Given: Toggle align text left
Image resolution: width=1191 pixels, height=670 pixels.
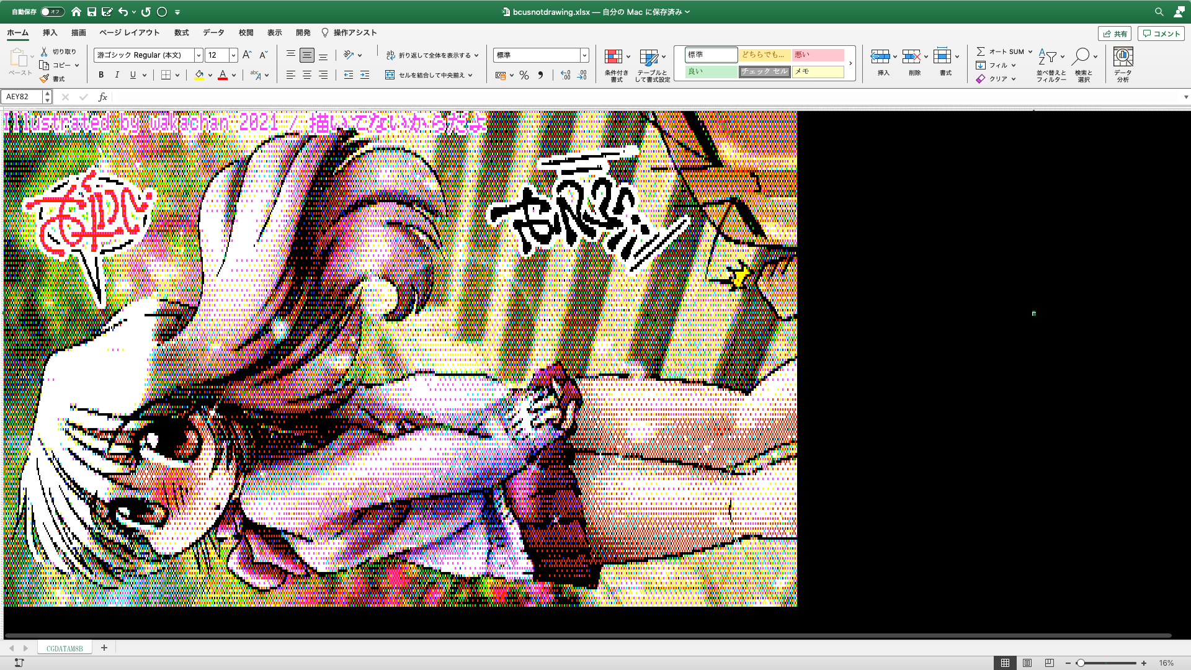Looking at the screenshot, I should click(290, 75).
